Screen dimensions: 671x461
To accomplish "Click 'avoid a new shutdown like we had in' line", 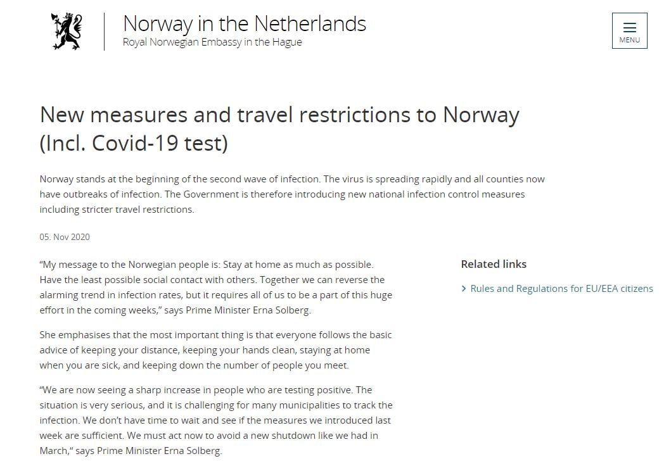I will pyautogui.click(x=299, y=436).
